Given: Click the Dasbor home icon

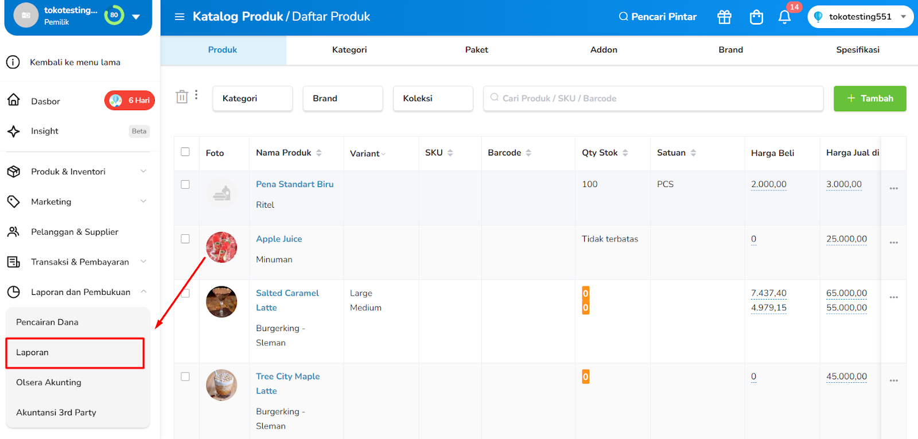Looking at the screenshot, I should click(14, 100).
